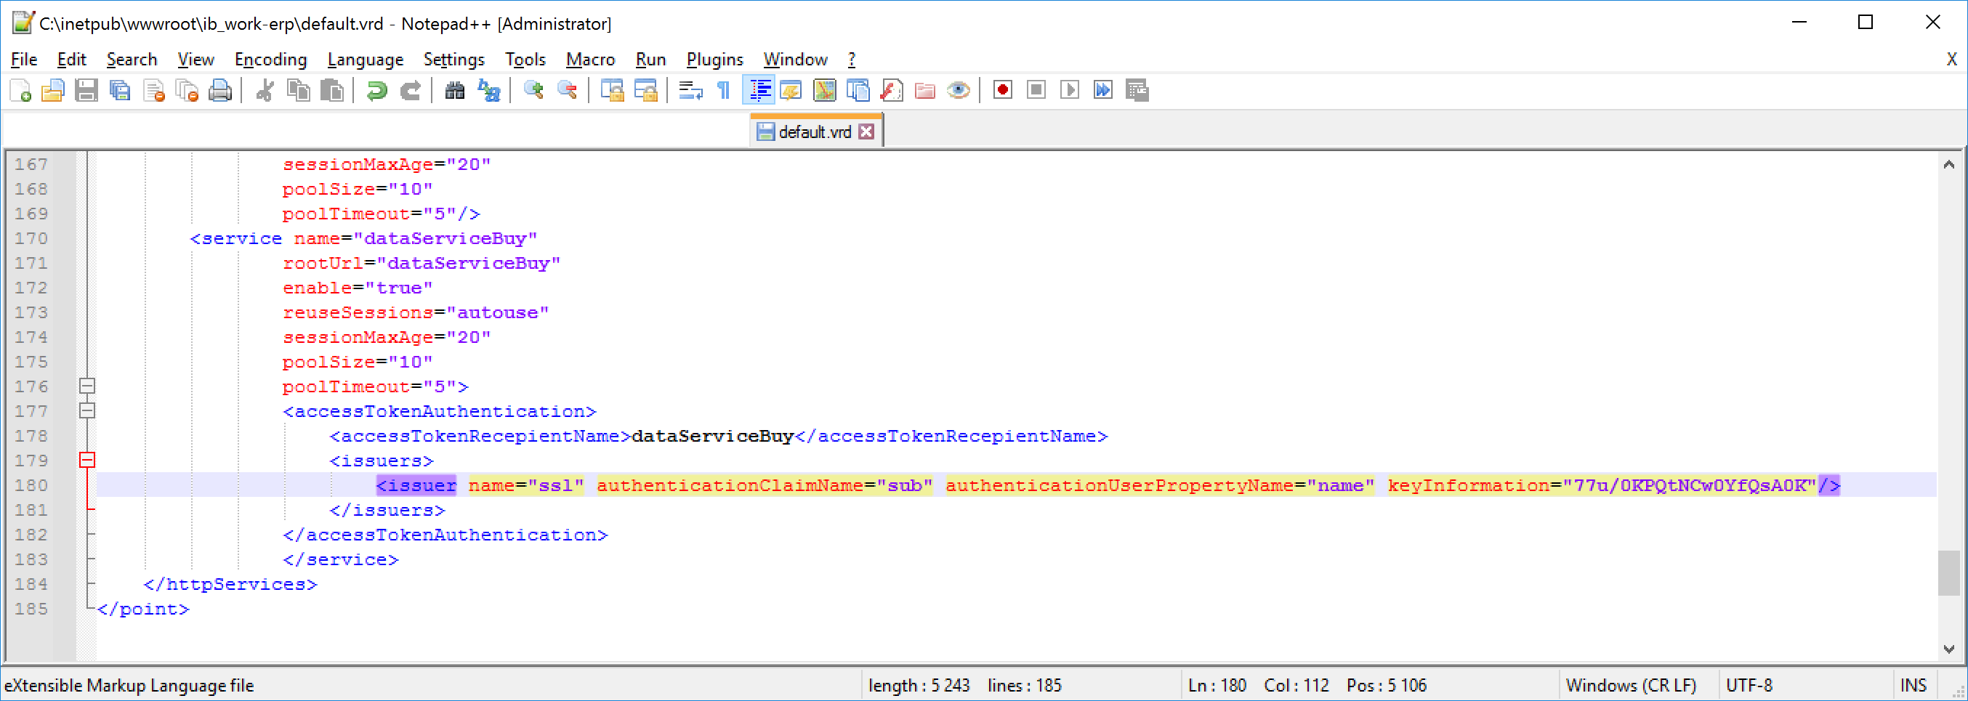The height and width of the screenshot is (701, 1968).
Task: Click the Stop Recording macro icon
Action: pyautogui.click(x=1036, y=90)
